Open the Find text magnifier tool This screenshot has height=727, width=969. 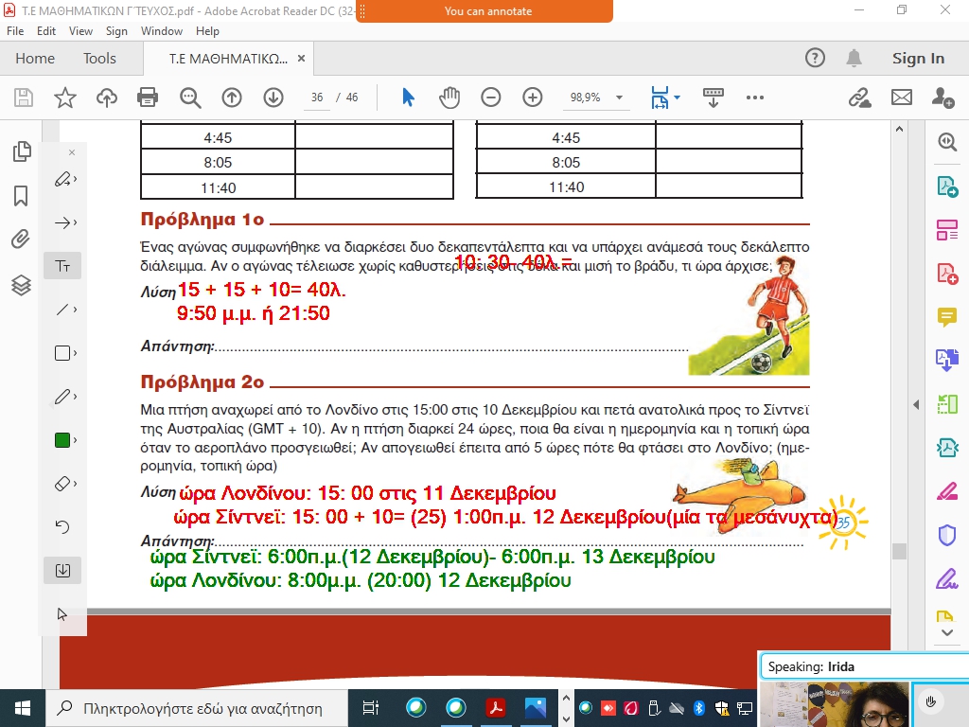(190, 98)
